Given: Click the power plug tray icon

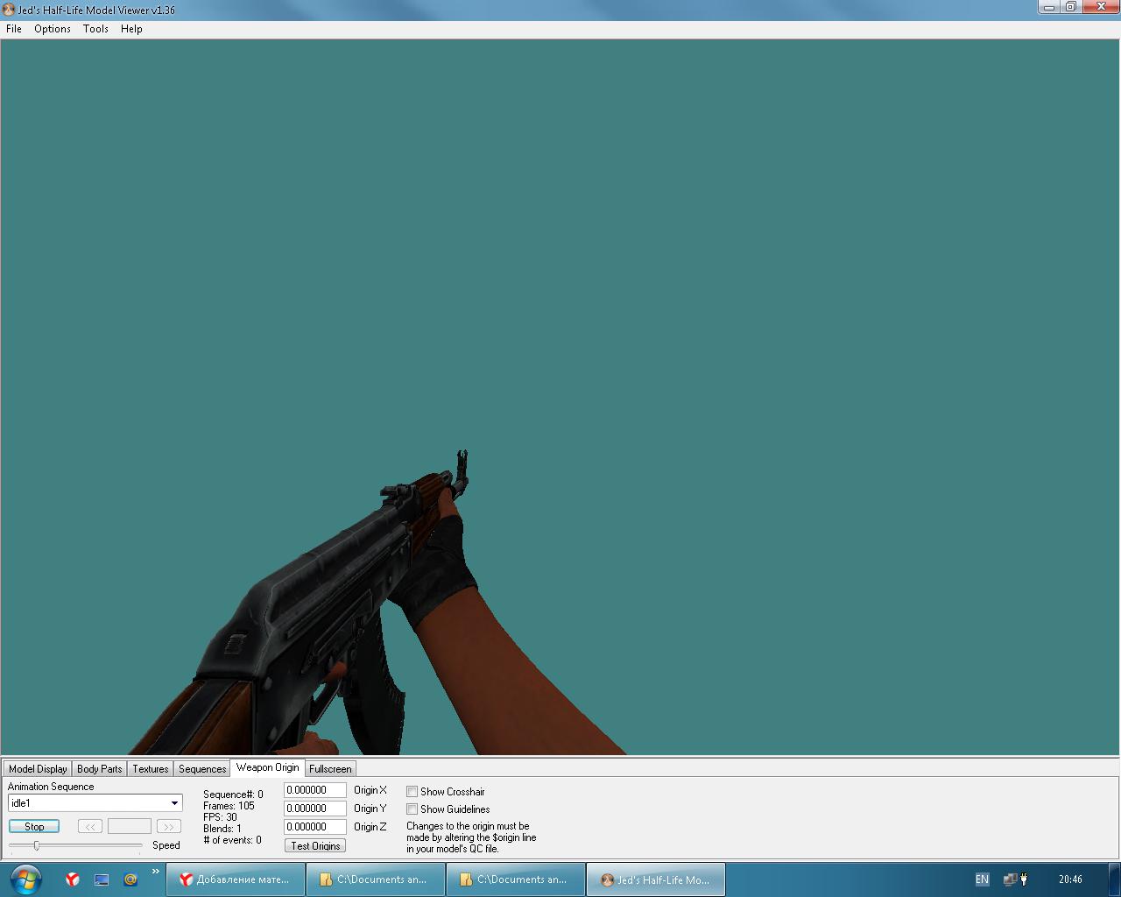Looking at the screenshot, I should 1023,879.
